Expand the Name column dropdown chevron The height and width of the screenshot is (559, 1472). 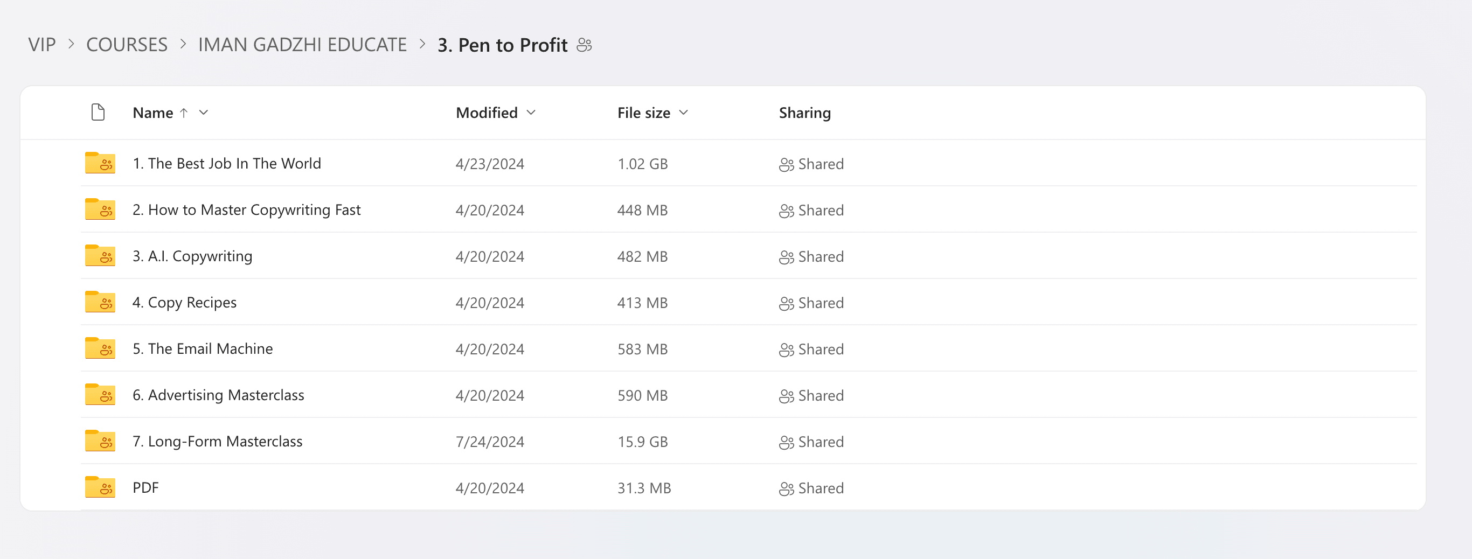click(x=204, y=113)
